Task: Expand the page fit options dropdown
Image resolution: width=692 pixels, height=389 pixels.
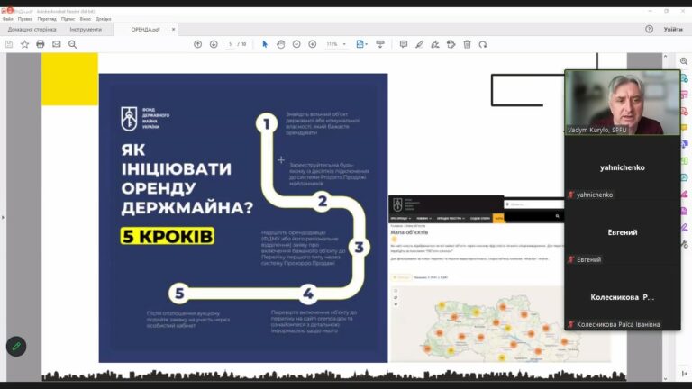Action: pos(361,44)
